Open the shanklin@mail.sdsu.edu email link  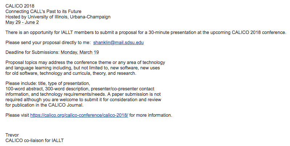tap(118, 43)
